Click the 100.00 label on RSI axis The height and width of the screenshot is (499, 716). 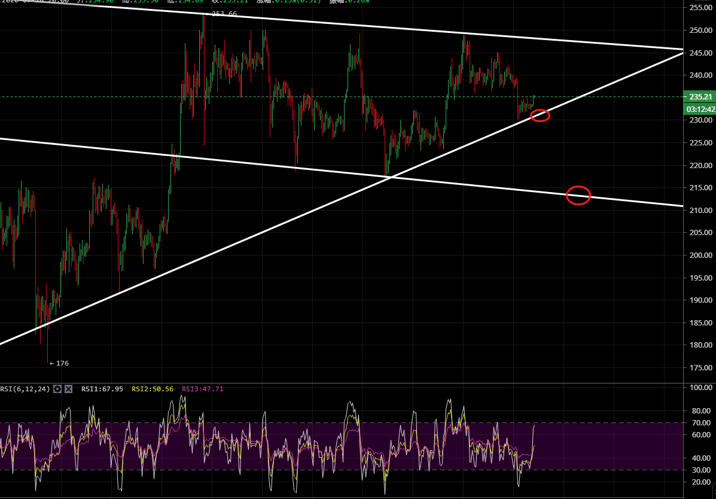click(x=699, y=388)
